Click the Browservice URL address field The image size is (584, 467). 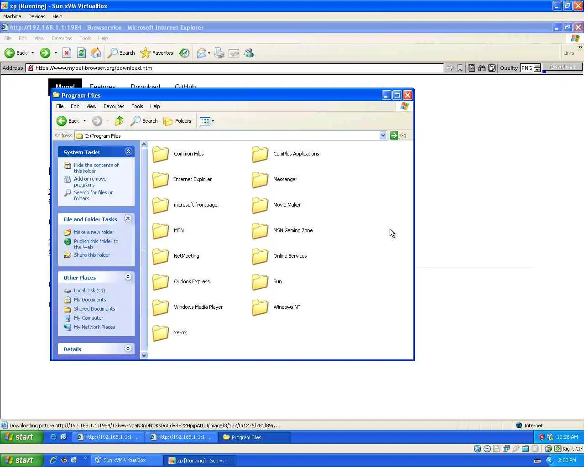pos(235,68)
